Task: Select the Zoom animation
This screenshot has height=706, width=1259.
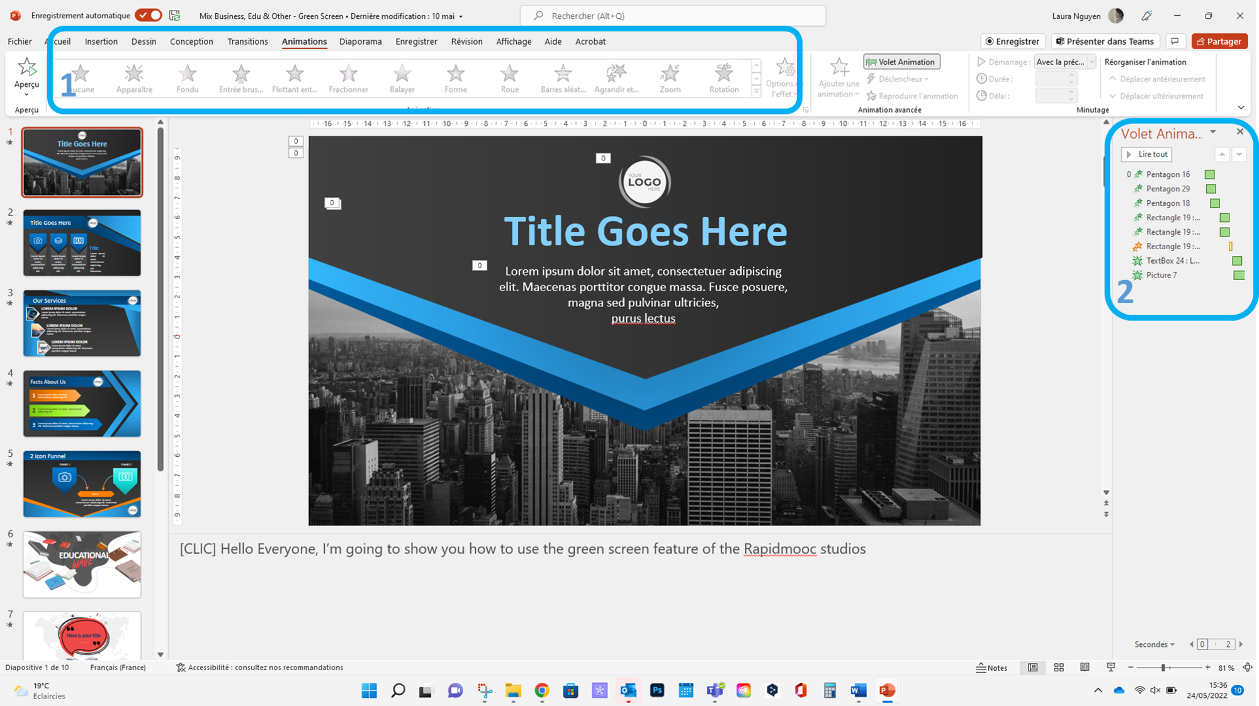Action: tap(669, 77)
